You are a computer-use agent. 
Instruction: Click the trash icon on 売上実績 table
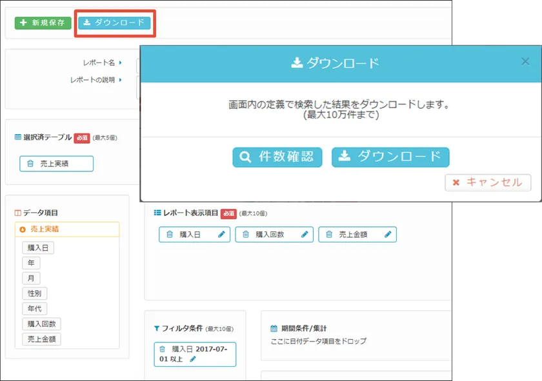tap(30, 164)
